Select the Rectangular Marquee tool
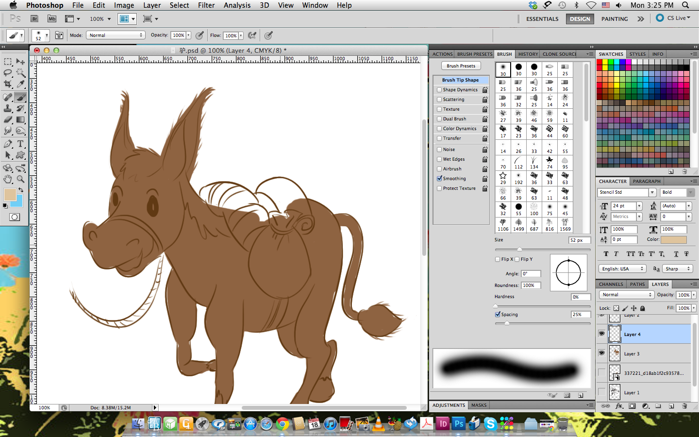699x437 pixels. tap(8, 62)
